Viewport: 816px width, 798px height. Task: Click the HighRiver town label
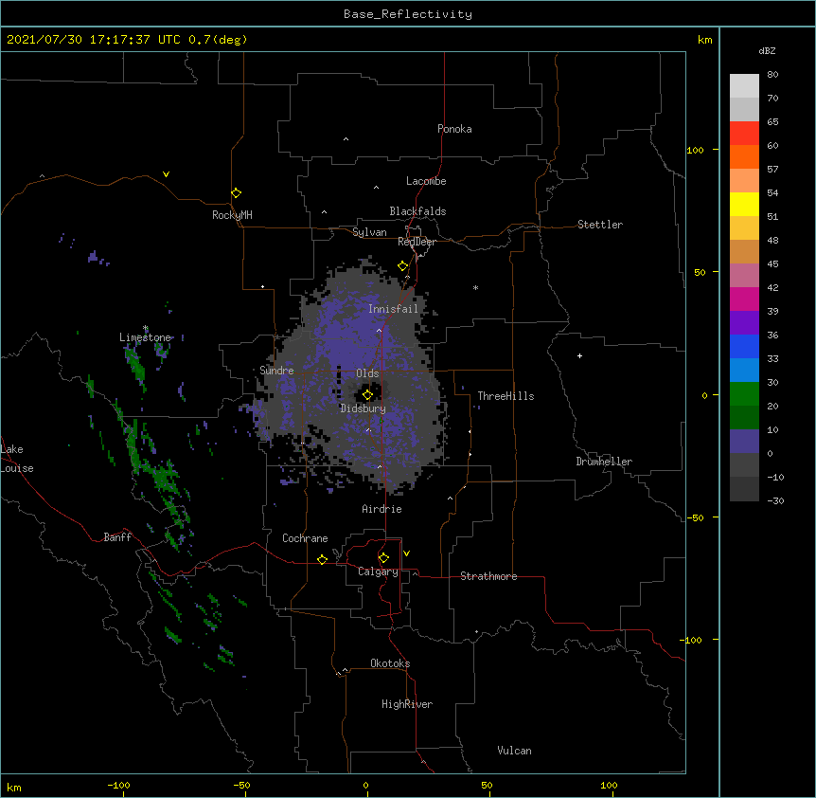click(407, 704)
